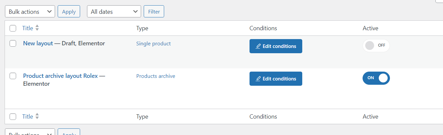Click the Title sort arrows in footer
Image resolution: width=443 pixels, height=135 pixels.
click(37, 116)
